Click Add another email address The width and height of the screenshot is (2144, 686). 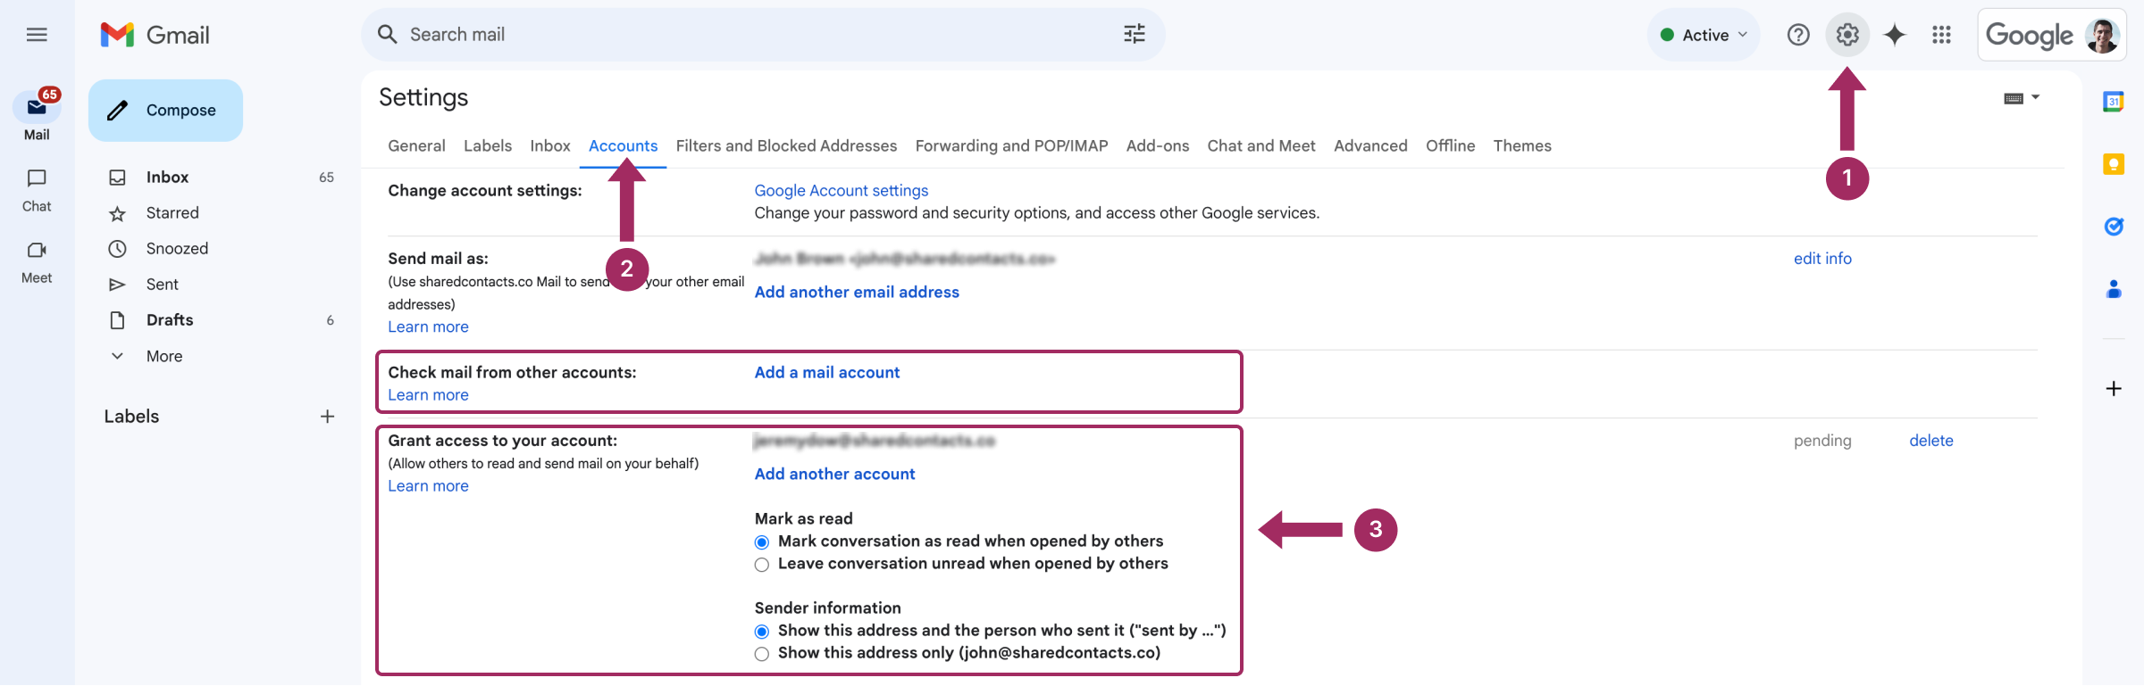(857, 293)
